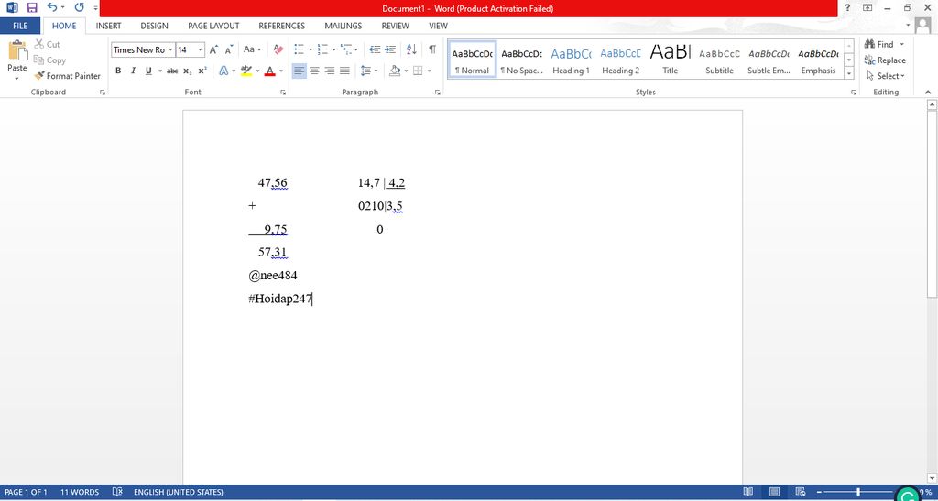Viewport: 938px width, 501px height.
Task: Apply the Title style
Action: (x=670, y=60)
